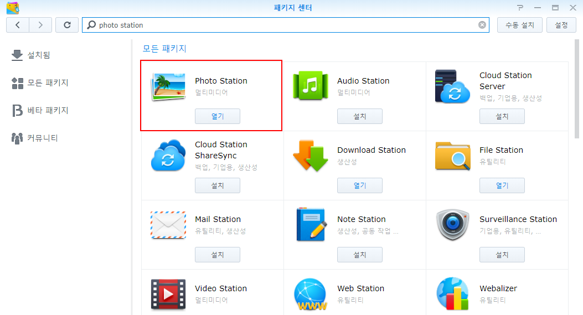The width and height of the screenshot is (583, 315).
Task: Click the Web Station title text
Action: 360,288
